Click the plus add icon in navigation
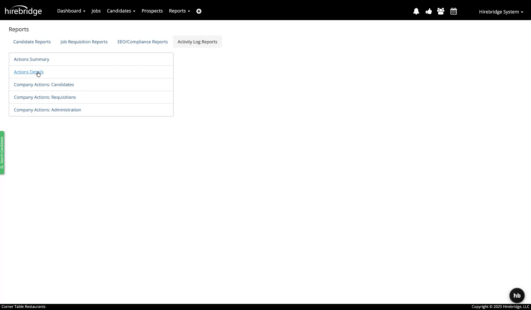This screenshot has width=531, height=310. pos(199,11)
